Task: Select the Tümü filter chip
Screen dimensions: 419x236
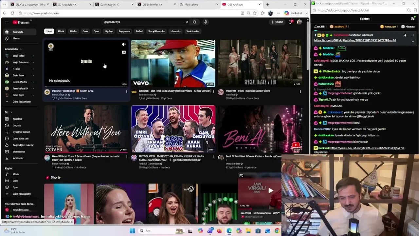Action: point(49,31)
